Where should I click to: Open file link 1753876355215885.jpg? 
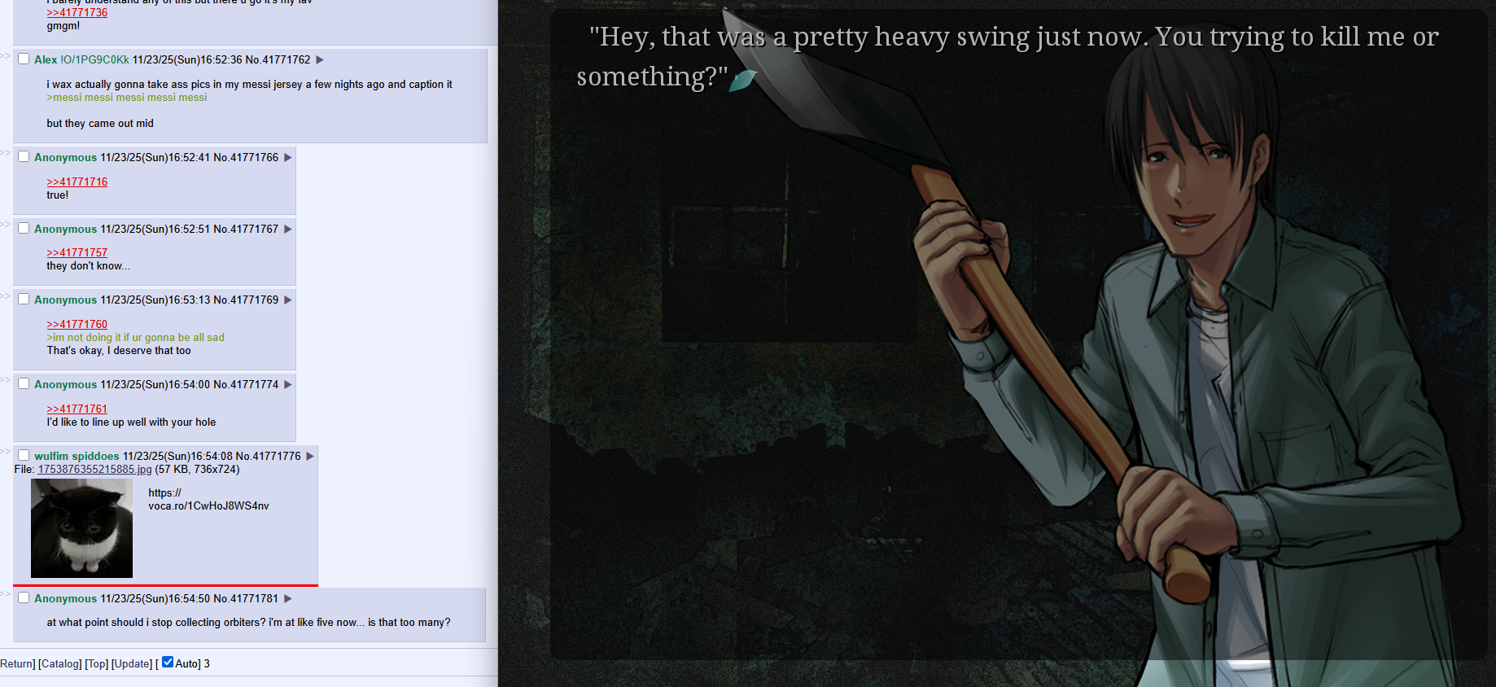(94, 469)
